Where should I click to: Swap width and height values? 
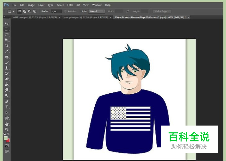tap(127, 11)
